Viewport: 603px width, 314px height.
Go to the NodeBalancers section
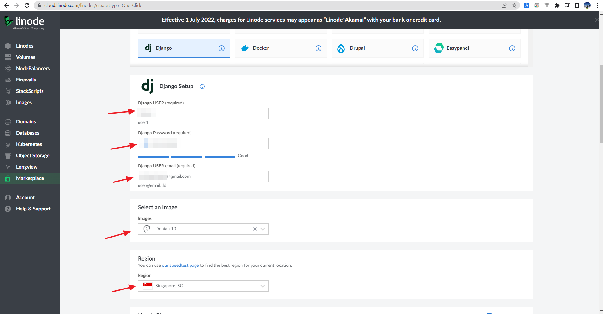(x=30, y=68)
